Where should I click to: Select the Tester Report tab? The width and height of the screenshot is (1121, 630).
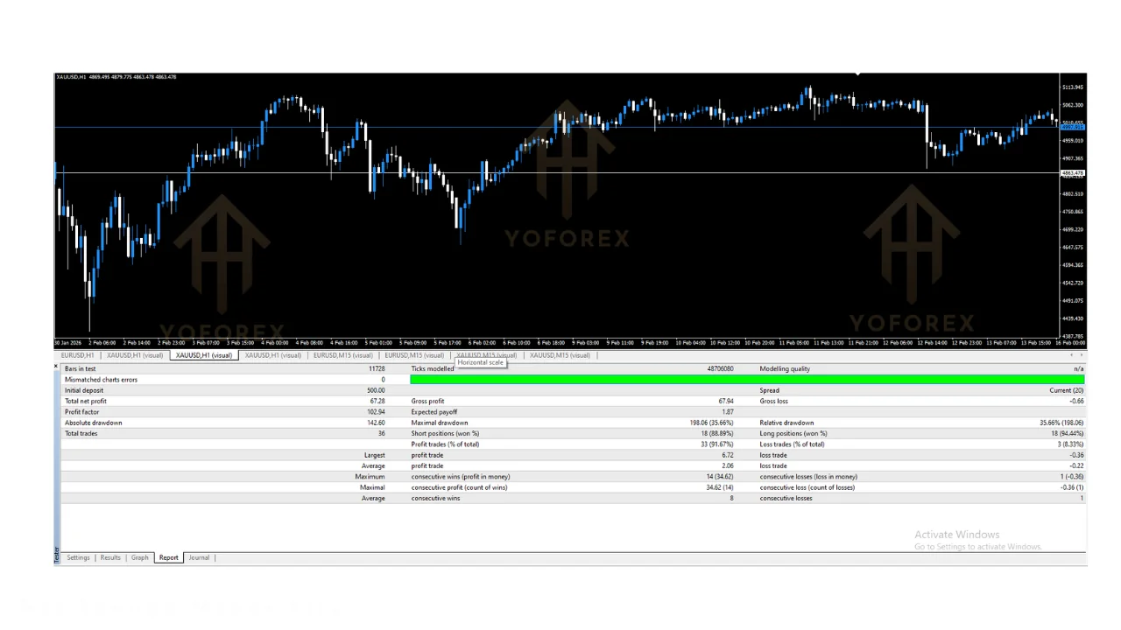(x=169, y=557)
